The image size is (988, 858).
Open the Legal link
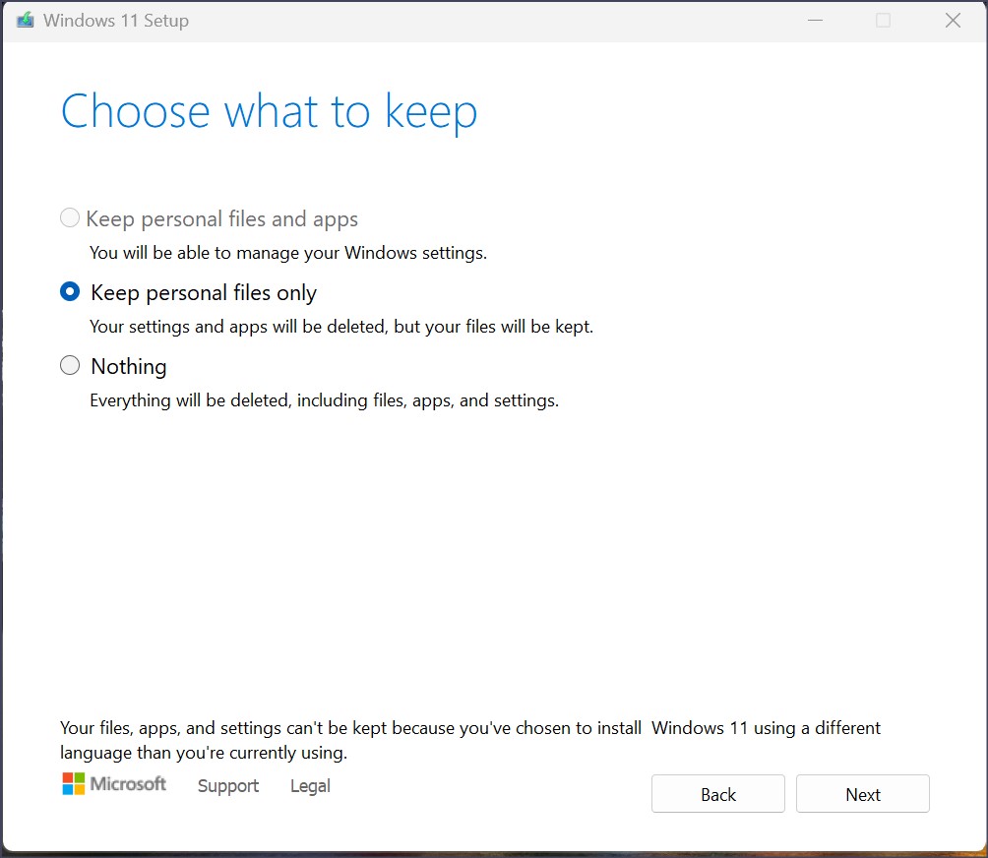tap(310, 785)
